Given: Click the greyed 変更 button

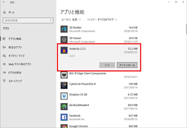Looking at the screenshot, I should pyautogui.click(x=107, y=65).
